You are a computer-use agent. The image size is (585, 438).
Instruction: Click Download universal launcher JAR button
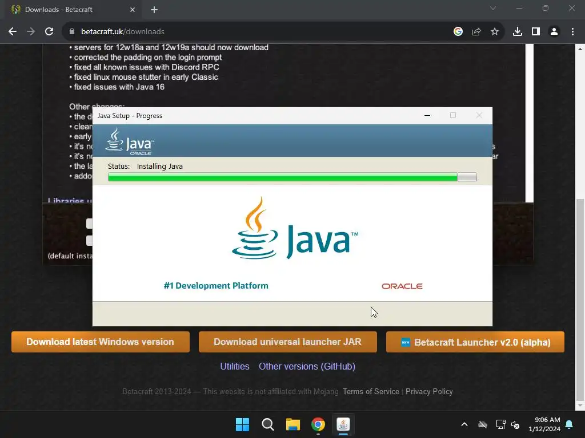(x=288, y=342)
